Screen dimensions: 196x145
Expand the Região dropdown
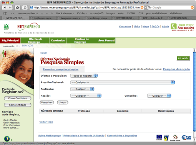click(86, 96)
